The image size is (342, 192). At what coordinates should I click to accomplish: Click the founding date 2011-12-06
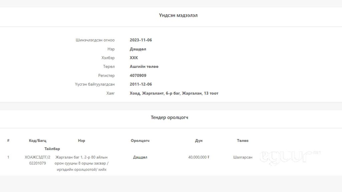141,84
